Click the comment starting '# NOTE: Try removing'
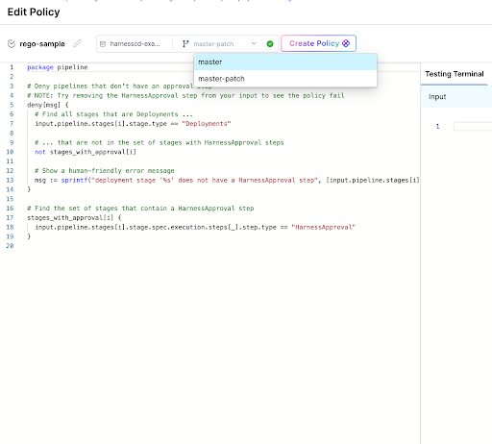The height and width of the screenshot is (444, 492). coord(185,95)
